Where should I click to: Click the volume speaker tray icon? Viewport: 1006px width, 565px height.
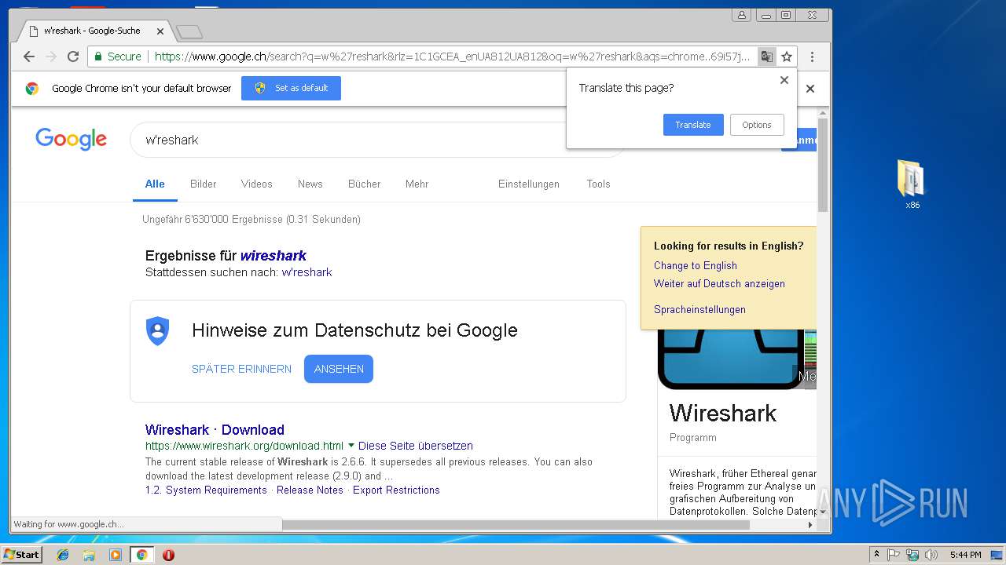pos(931,555)
